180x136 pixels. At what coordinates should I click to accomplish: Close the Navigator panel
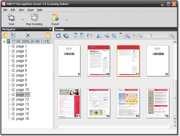click(50, 29)
